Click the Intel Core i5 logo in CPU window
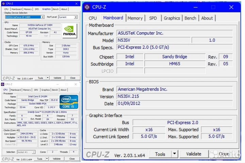The width and height of the screenshot is (245, 163). (x=69, y=102)
